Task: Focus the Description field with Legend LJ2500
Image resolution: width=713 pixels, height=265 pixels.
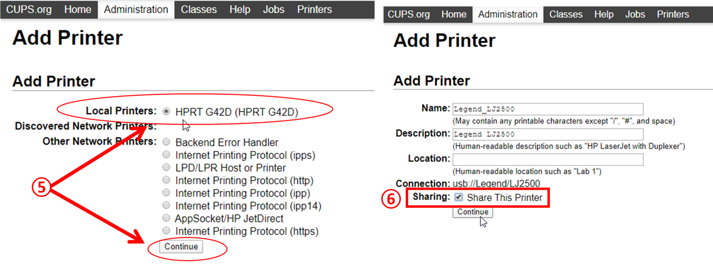Action: point(548,134)
